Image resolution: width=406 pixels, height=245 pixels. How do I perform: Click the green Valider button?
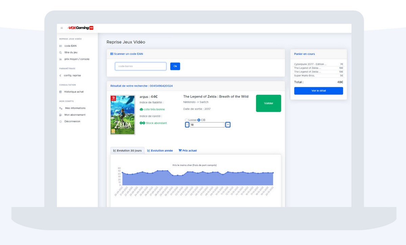click(x=269, y=103)
